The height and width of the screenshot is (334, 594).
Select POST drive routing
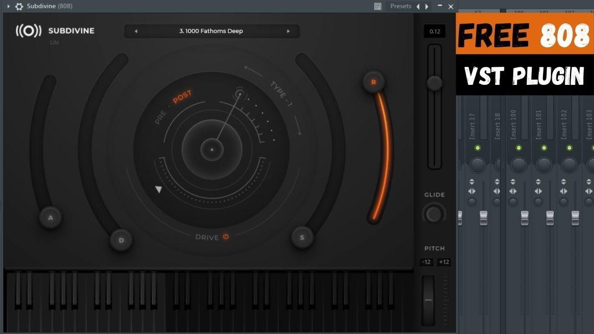(x=182, y=97)
